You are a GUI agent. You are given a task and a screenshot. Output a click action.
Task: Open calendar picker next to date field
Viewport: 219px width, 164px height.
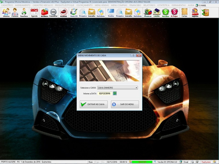coord(115,93)
